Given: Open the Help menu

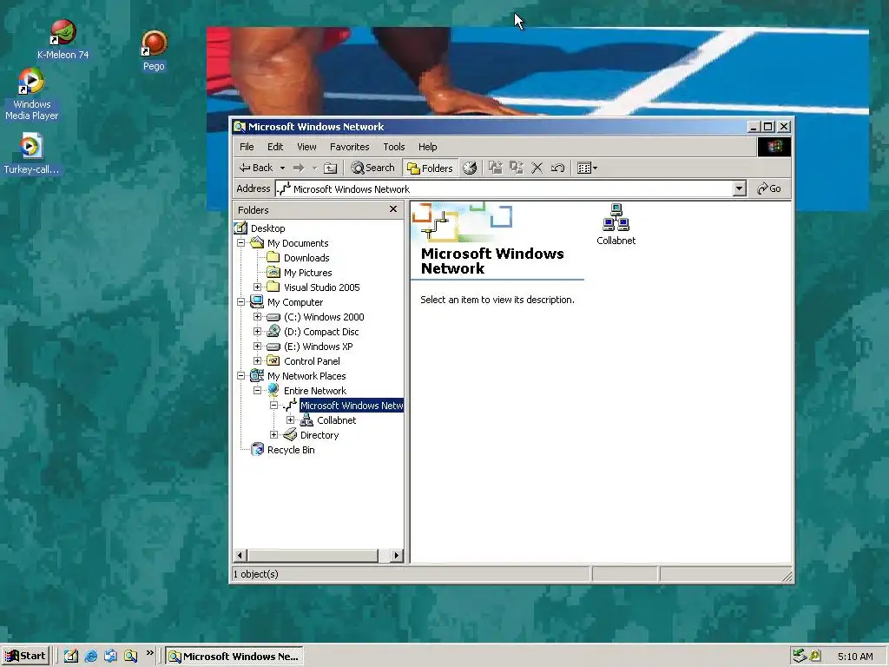Looking at the screenshot, I should click(427, 147).
